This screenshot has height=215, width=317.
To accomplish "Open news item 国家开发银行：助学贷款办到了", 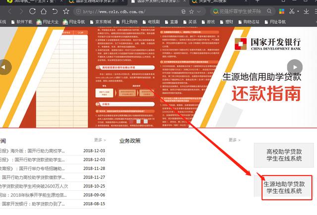I will click(x=32, y=204).
